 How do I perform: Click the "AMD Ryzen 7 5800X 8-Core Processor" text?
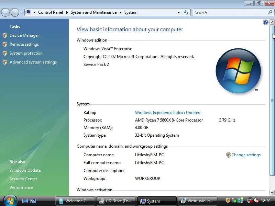tap(169, 120)
